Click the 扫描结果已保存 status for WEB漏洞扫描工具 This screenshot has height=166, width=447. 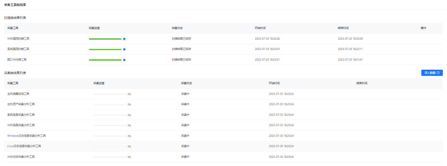pos(181,38)
